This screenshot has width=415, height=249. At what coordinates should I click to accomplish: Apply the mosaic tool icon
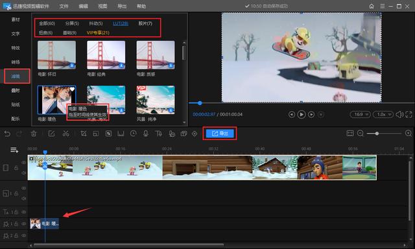pos(108,134)
